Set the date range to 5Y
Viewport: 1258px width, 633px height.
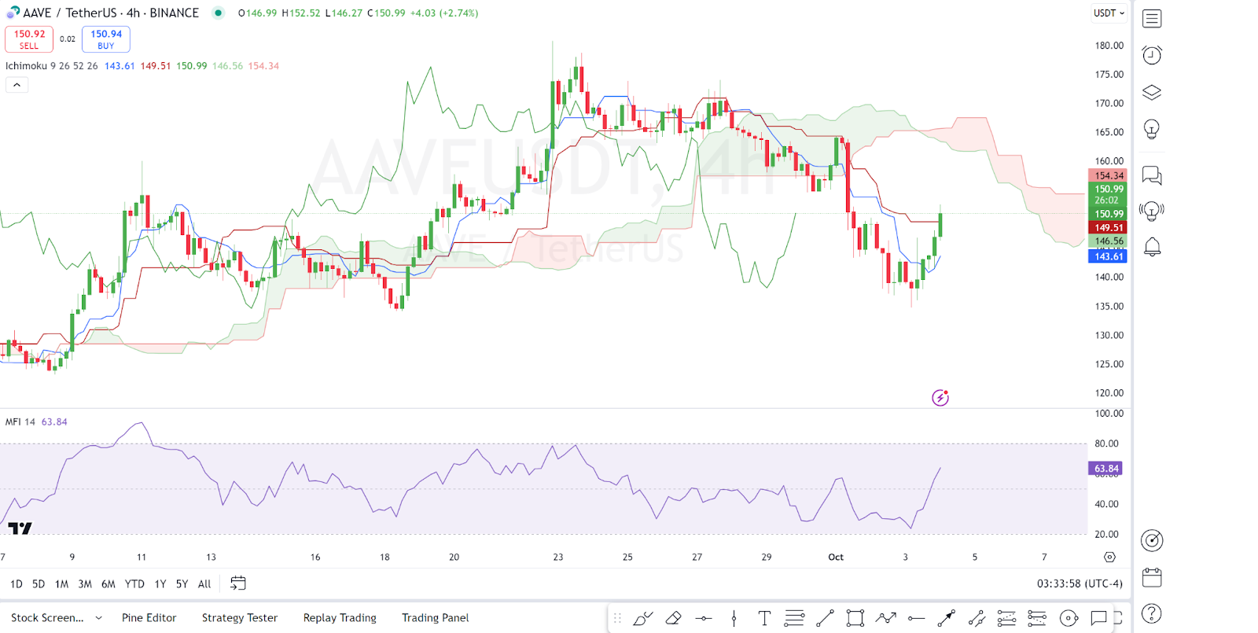(182, 584)
